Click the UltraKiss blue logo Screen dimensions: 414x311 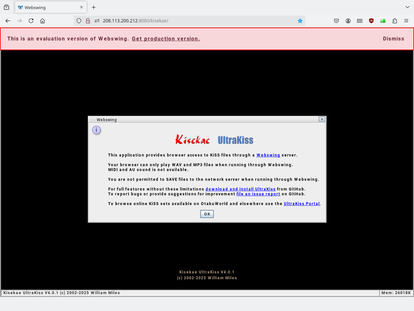235,140
